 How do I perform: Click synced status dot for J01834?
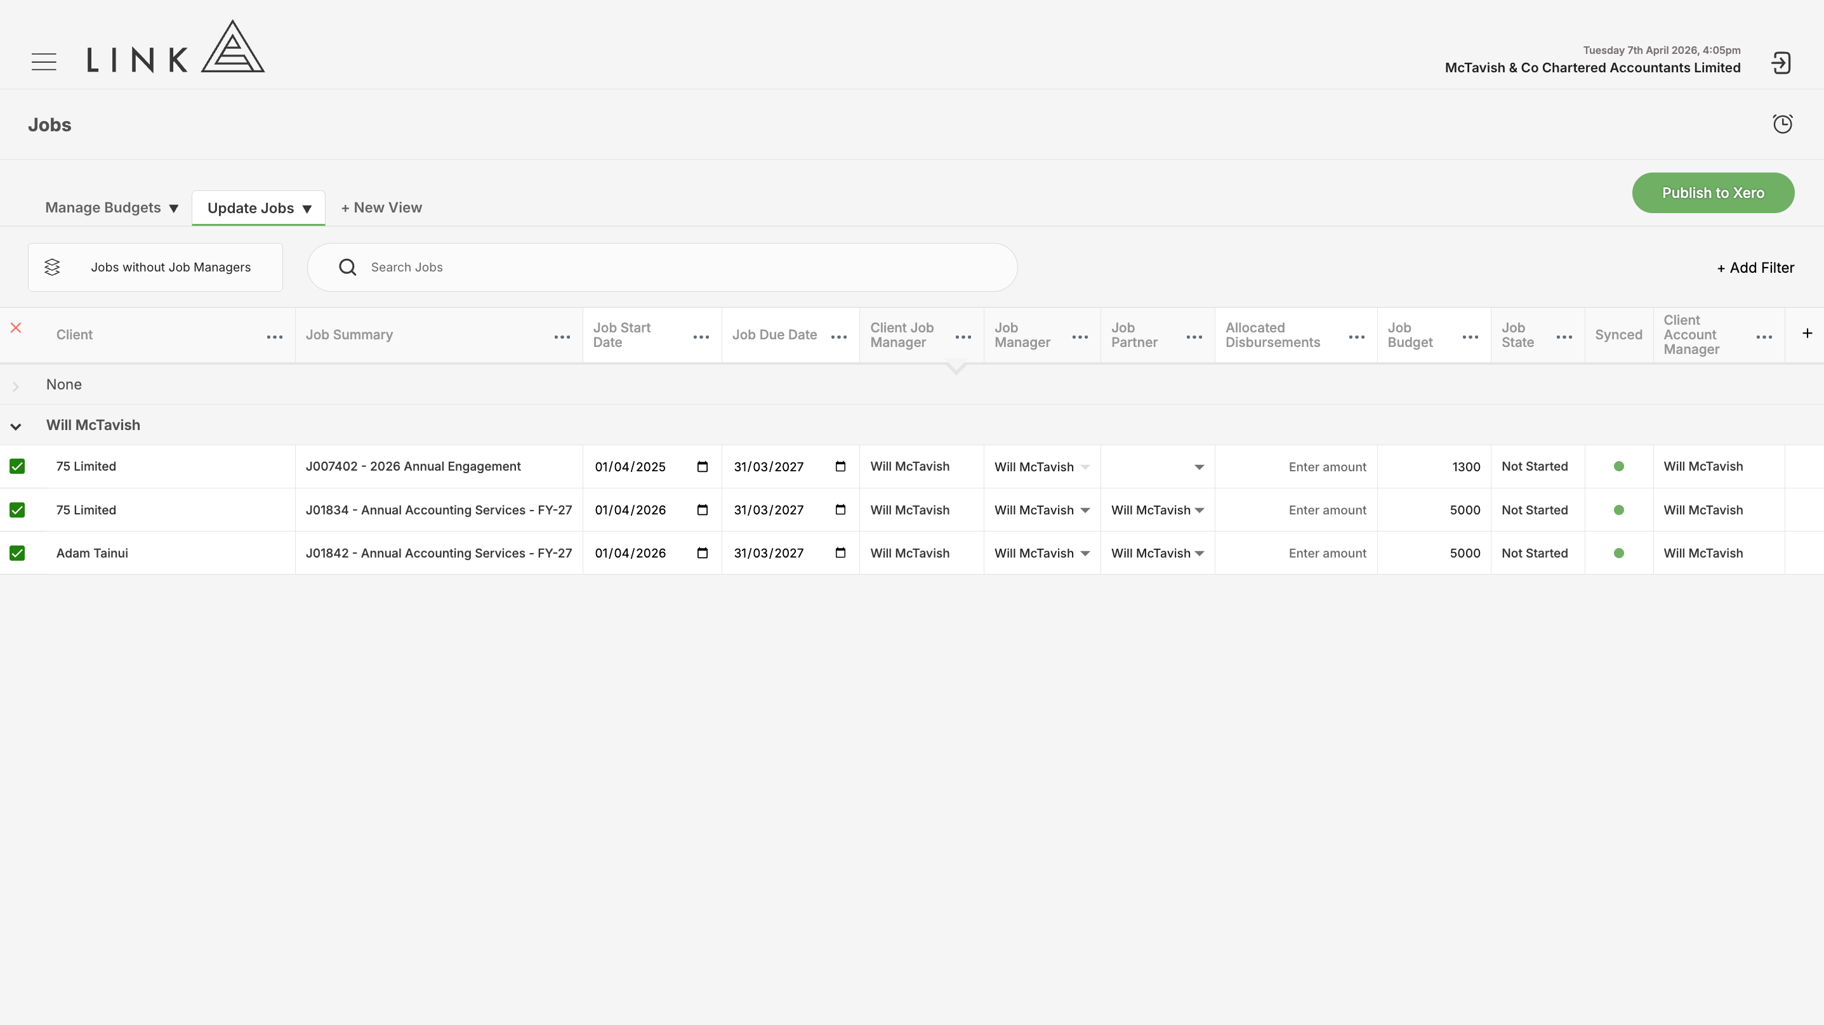[1618, 510]
